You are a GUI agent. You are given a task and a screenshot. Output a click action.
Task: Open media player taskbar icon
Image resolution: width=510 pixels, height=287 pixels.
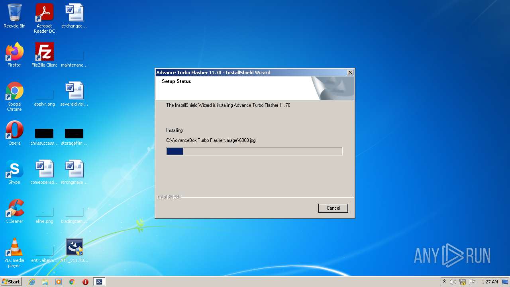click(59, 282)
